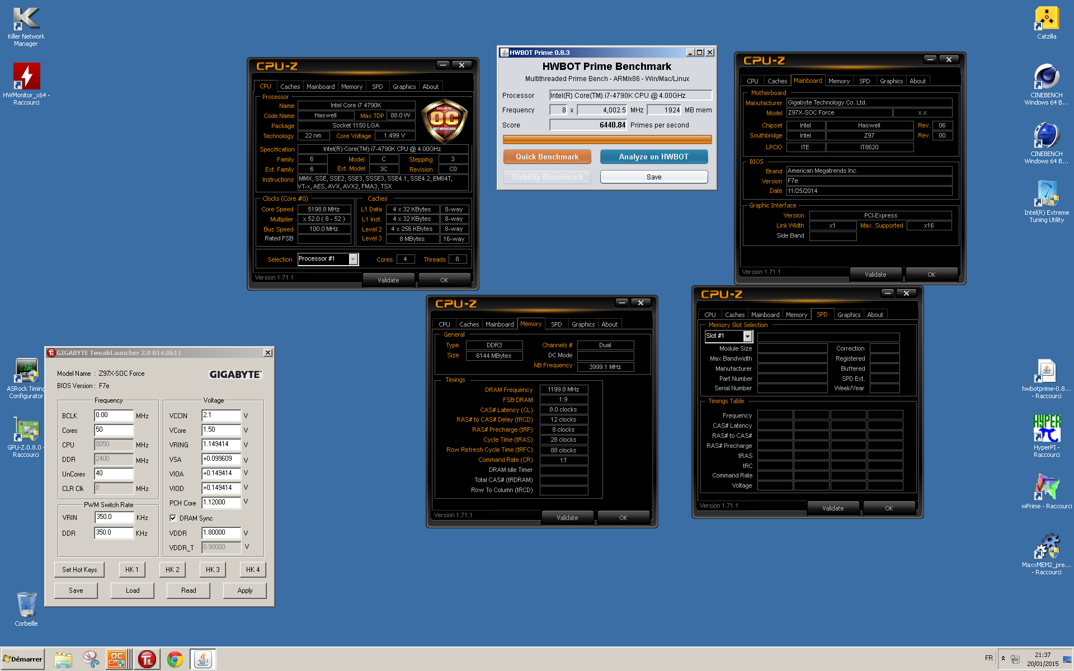This screenshot has width=1074, height=671.
Task: Click the Core Speed value 5198.8 MHz
Action: 324,209
